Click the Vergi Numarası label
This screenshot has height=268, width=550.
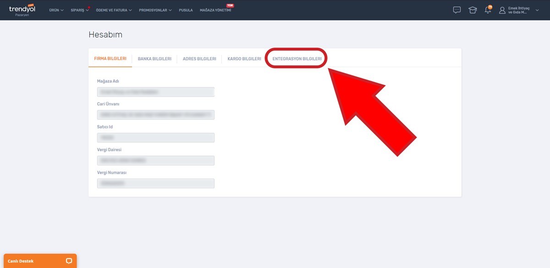point(112,172)
